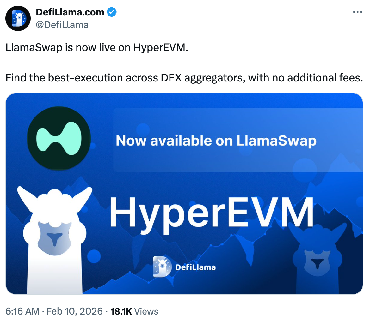The height and width of the screenshot is (324, 370).
Task: Click the DefiLlama.com display name
Action: pos(70,12)
